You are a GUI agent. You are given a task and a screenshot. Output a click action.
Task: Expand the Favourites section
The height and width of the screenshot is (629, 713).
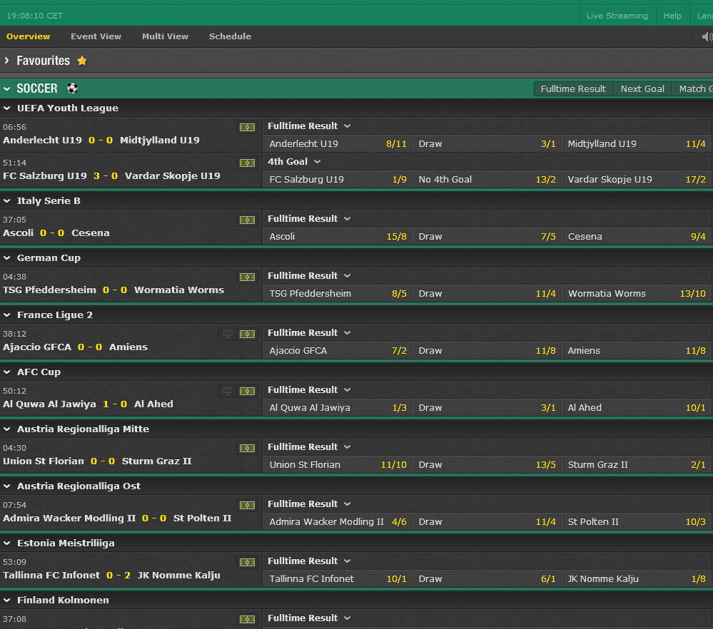[x=6, y=61]
